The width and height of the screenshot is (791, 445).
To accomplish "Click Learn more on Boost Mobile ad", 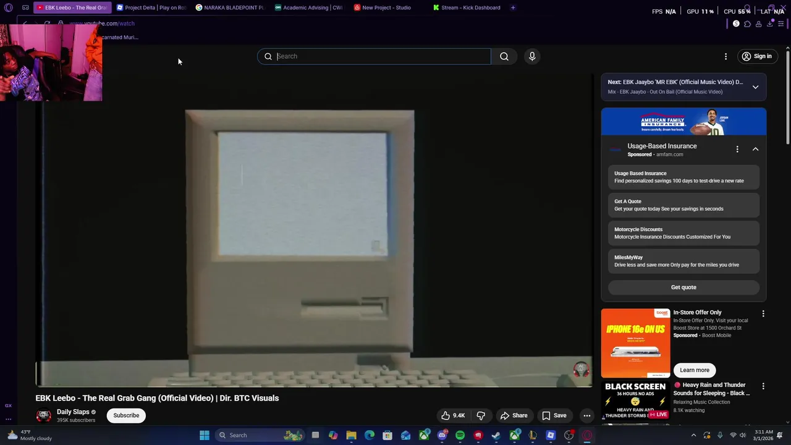I will point(695,370).
